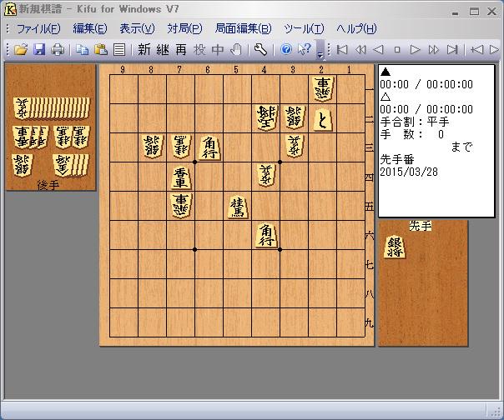Print the board using printer icon

click(58, 49)
